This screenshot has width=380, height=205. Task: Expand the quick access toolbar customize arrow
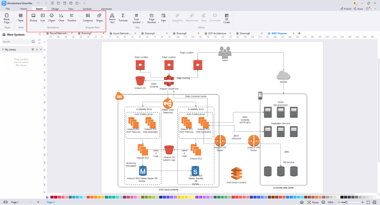(x=84, y=3)
